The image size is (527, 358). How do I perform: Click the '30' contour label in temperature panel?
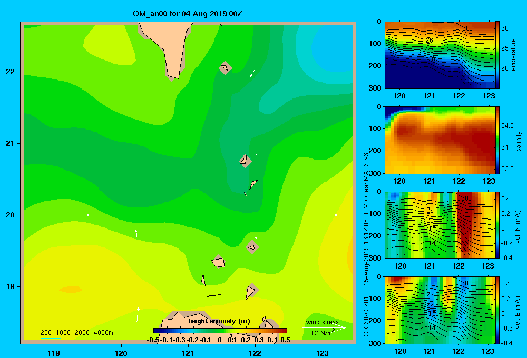tap(465, 28)
